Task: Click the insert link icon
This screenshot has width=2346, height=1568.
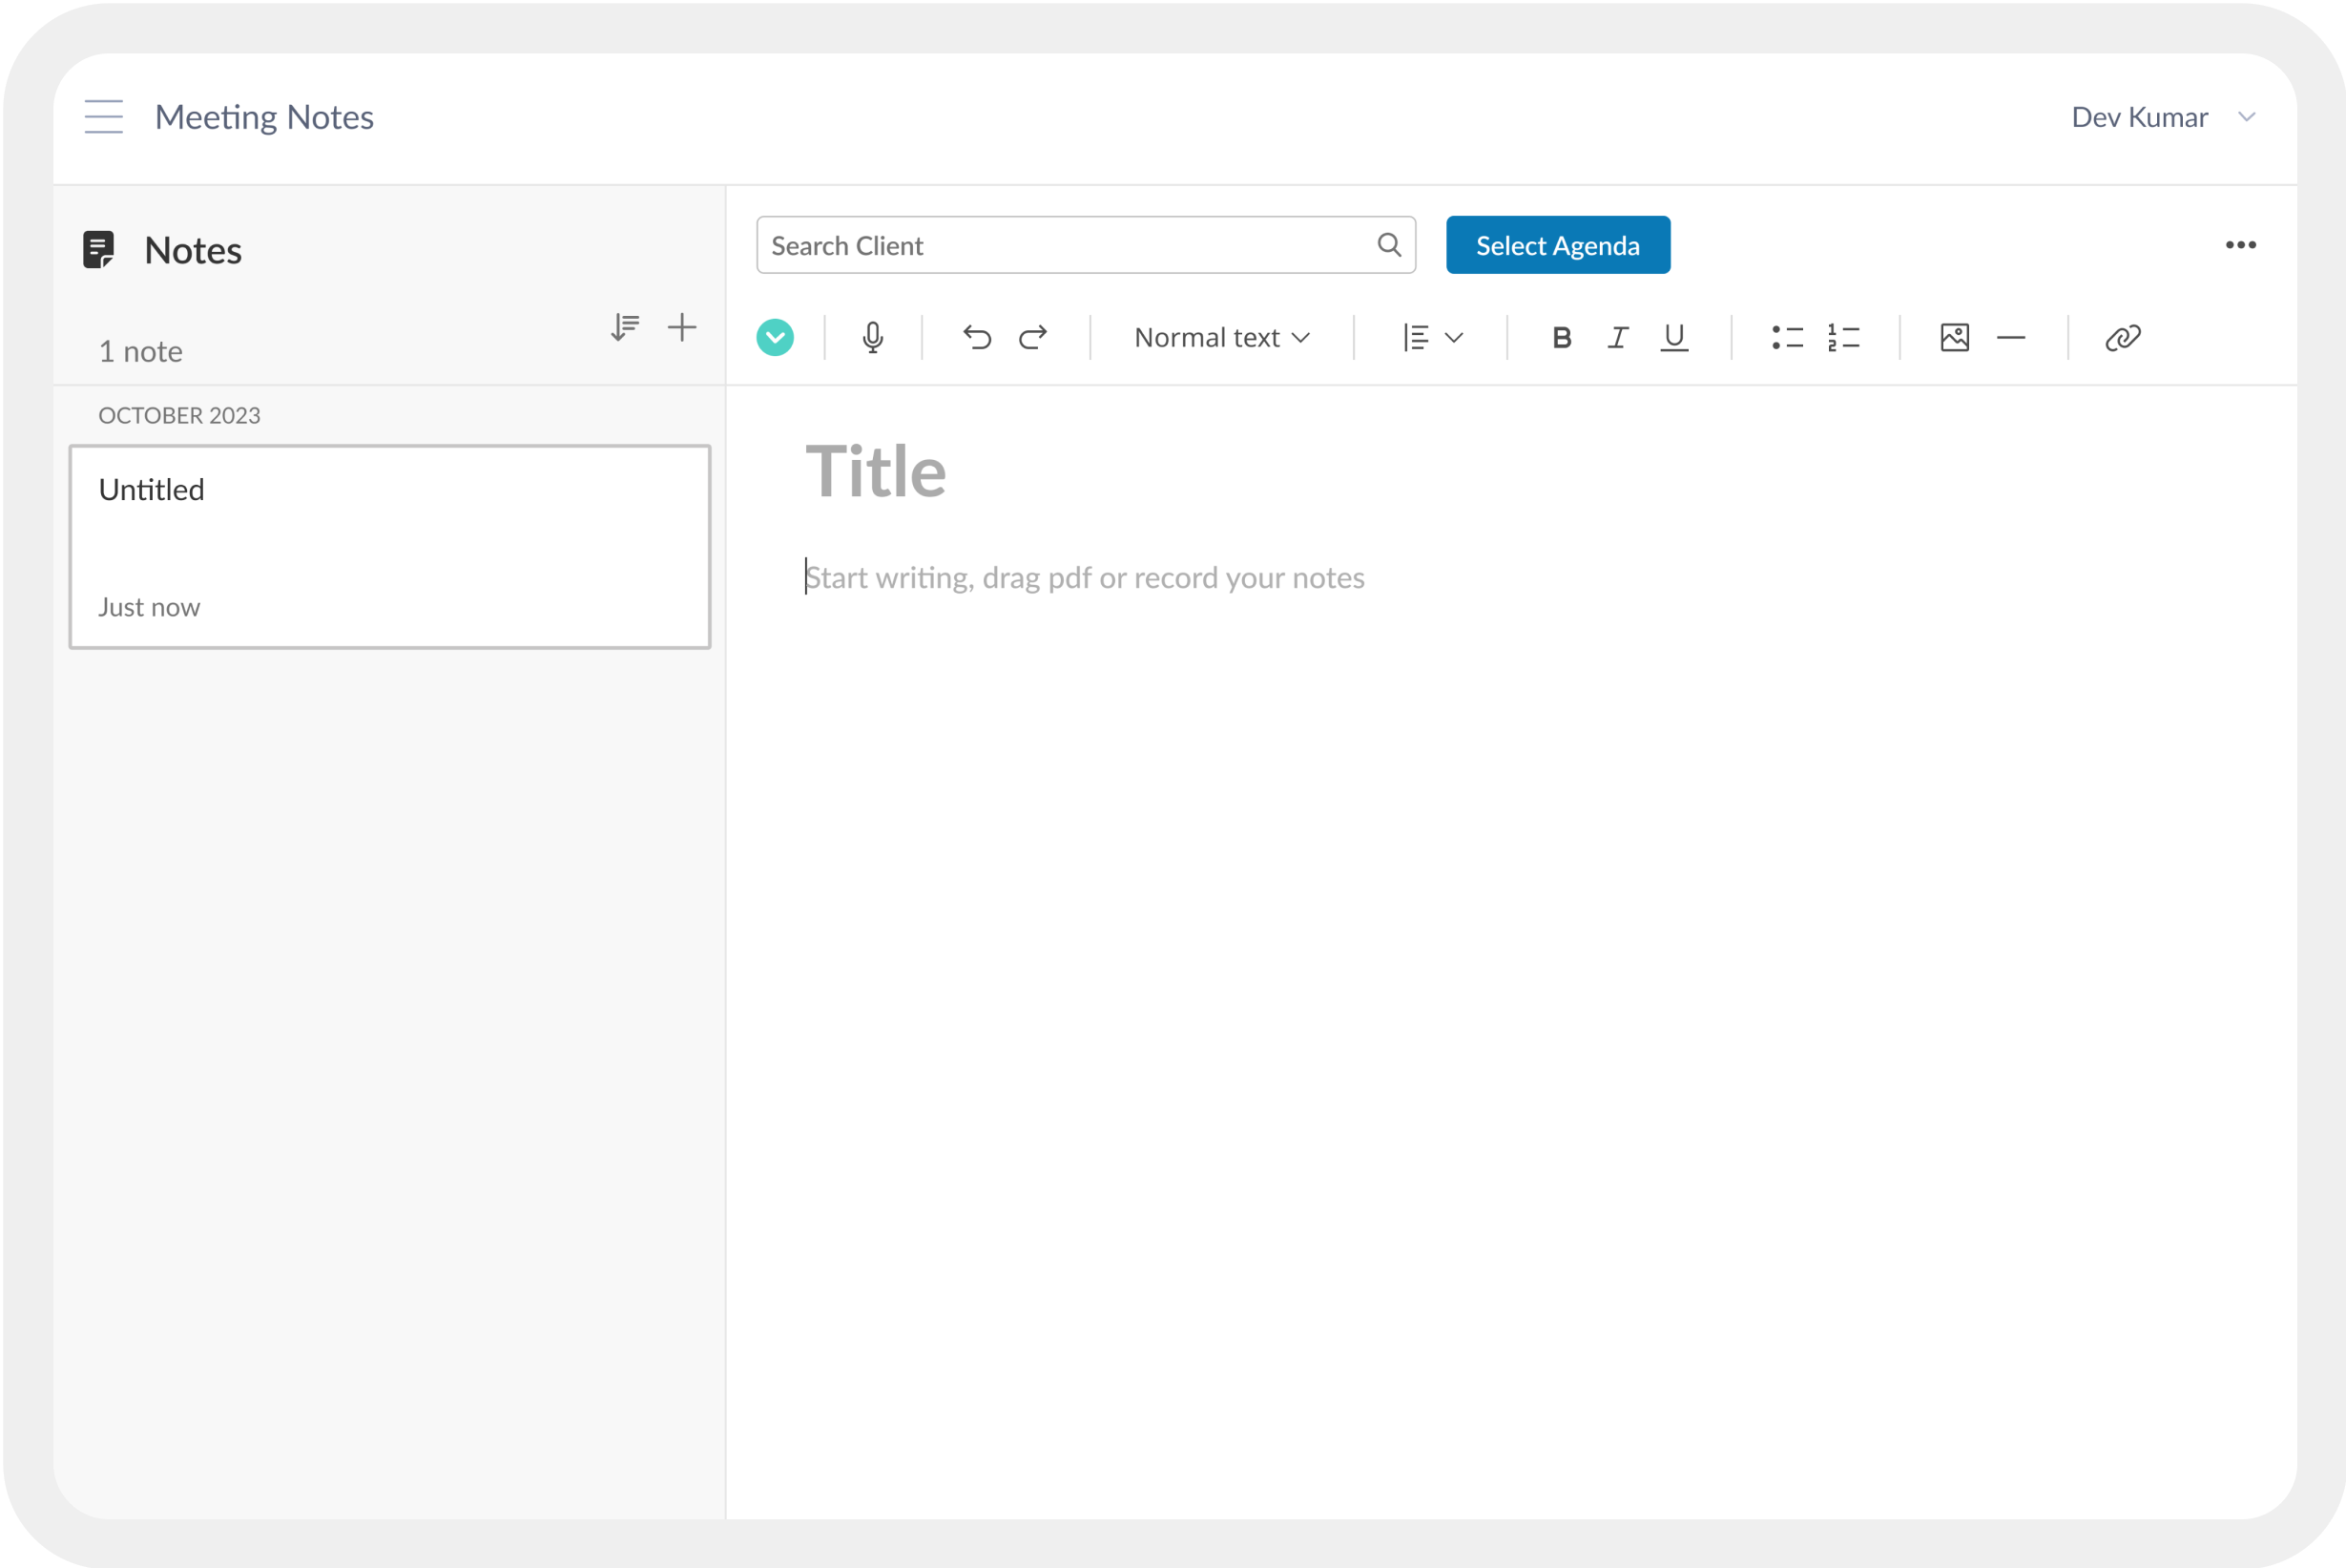Action: (x=2122, y=338)
